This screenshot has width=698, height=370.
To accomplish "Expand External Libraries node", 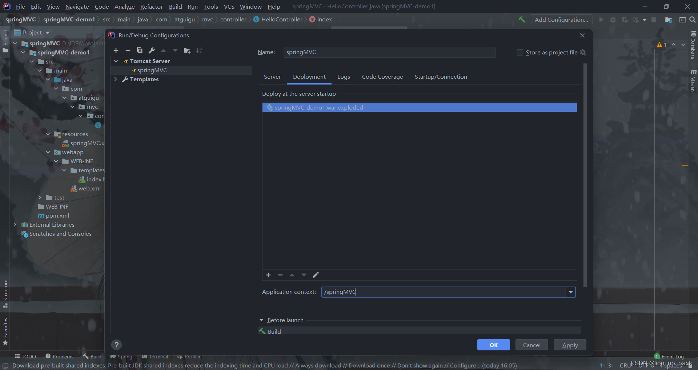I will pos(15,225).
